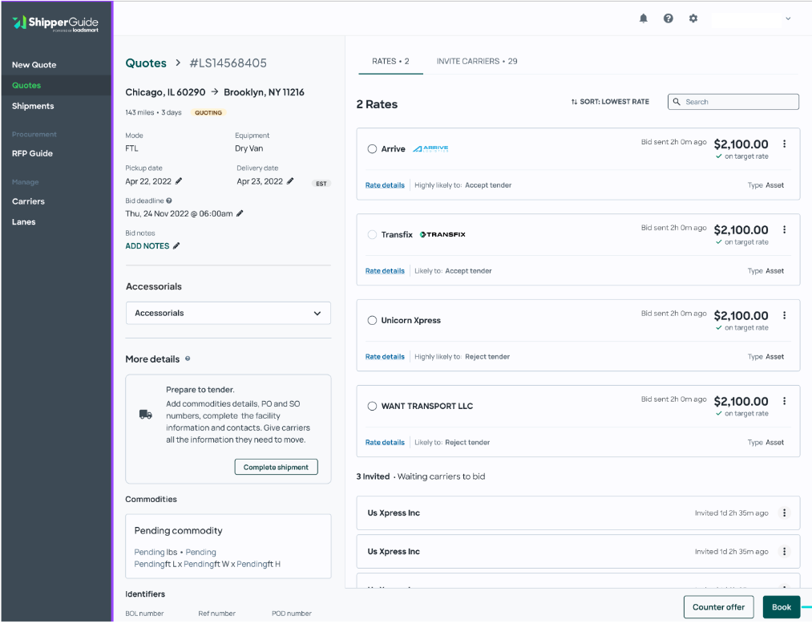The image size is (812, 624).
Task: Open the user account dropdown chevron
Action: pos(788,18)
